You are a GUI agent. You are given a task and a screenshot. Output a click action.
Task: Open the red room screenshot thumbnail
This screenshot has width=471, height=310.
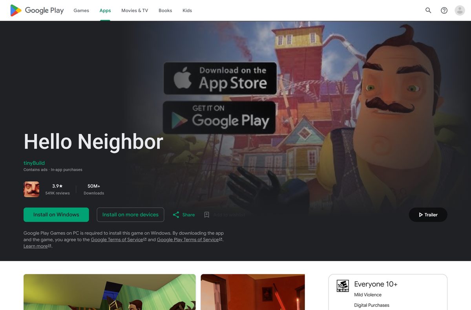tap(253, 292)
